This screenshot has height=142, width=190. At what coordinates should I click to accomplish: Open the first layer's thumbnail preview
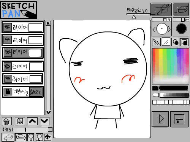[x=35, y=28]
